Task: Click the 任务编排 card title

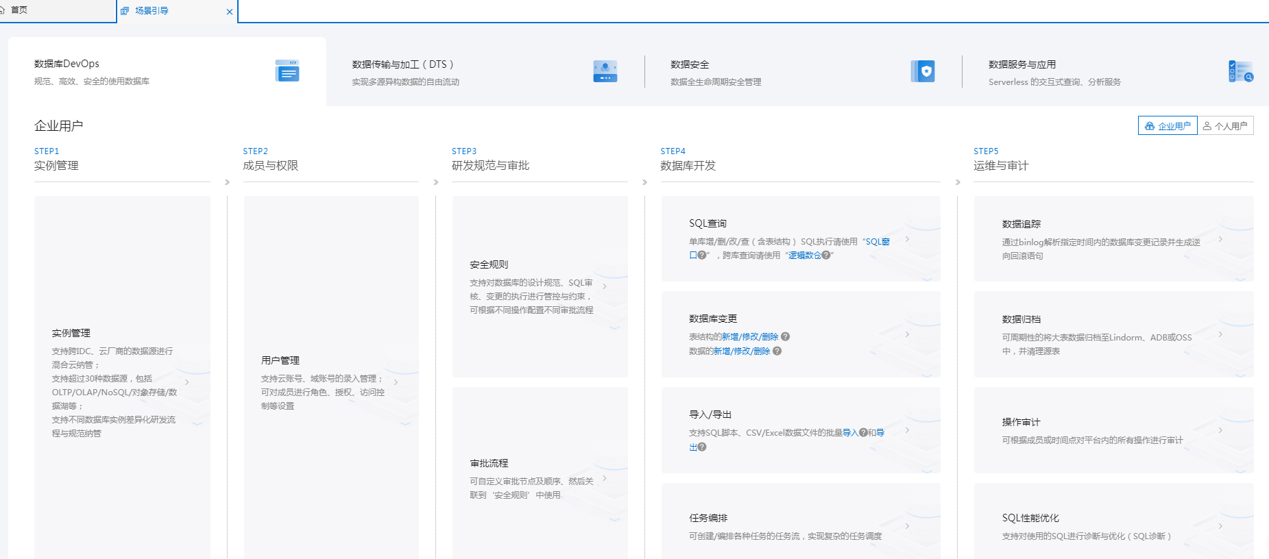Action: 708,518
